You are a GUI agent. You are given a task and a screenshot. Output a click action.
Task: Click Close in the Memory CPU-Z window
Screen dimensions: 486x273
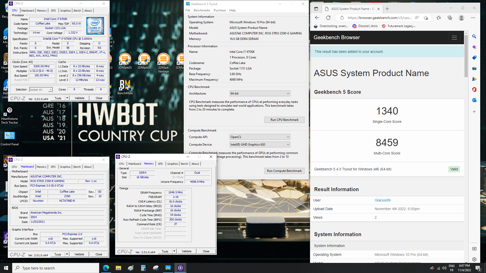pyautogui.click(x=206, y=251)
